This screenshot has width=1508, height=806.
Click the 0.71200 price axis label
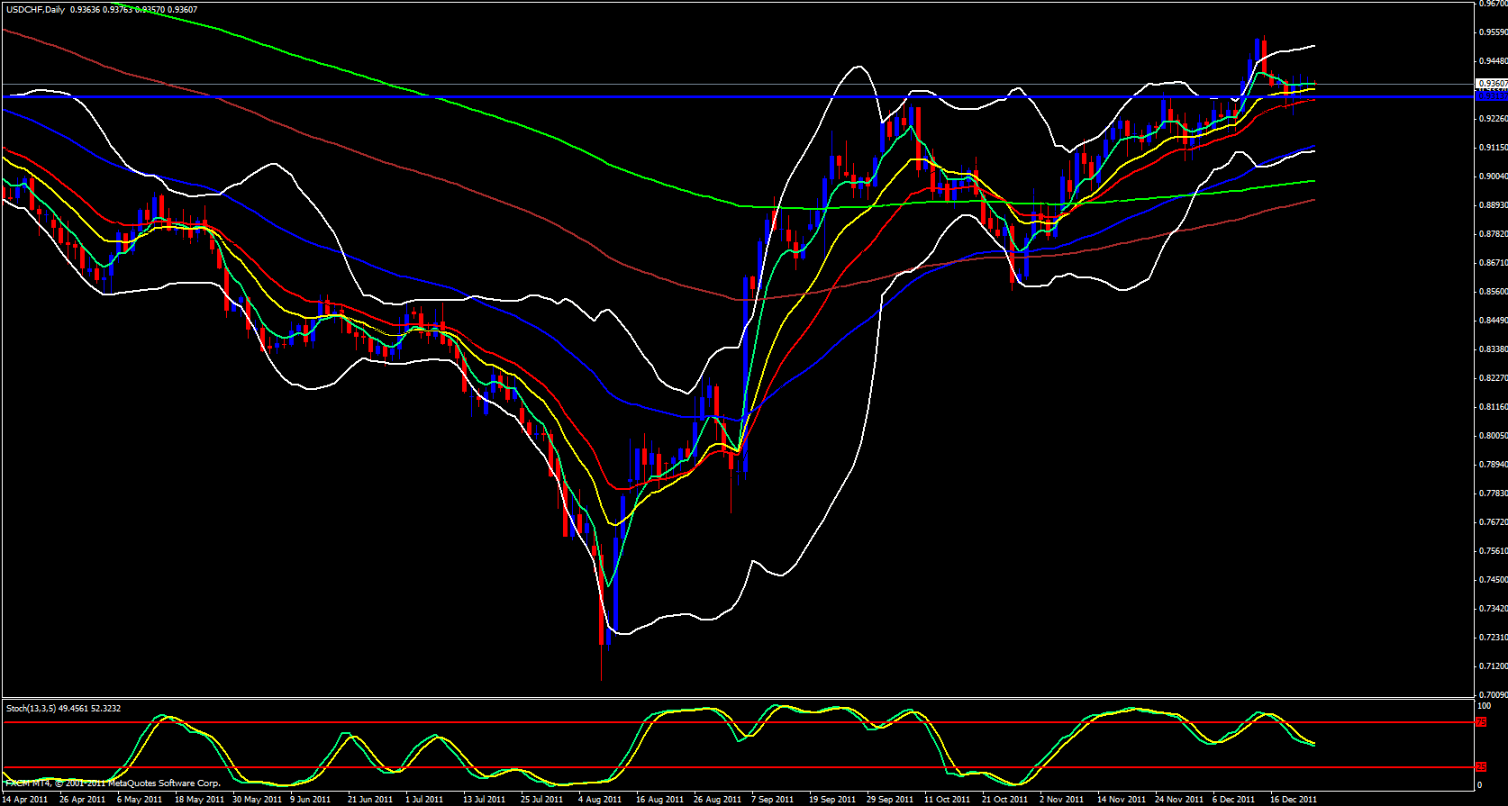(x=1493, y=666)
